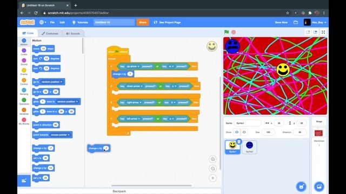Select the Events category circle
The width and height of the screenshot is (346, 194).
(24, 71)
